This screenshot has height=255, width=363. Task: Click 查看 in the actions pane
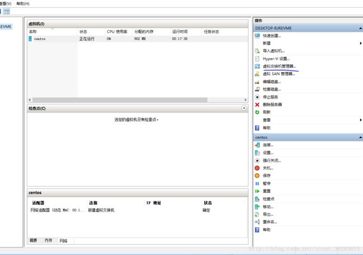267,120
